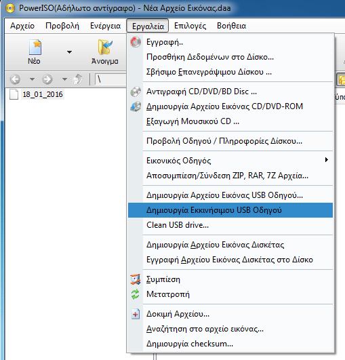Select Προσθήκη Δεδομένων στο Δίσκο...
Viewport: 345px width, 360px height.
(x=230, y=57)
